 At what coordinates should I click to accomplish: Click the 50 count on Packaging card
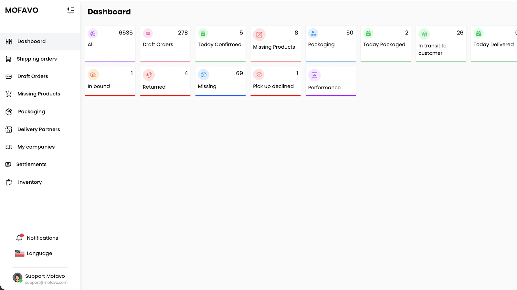(x=350, y=33)
